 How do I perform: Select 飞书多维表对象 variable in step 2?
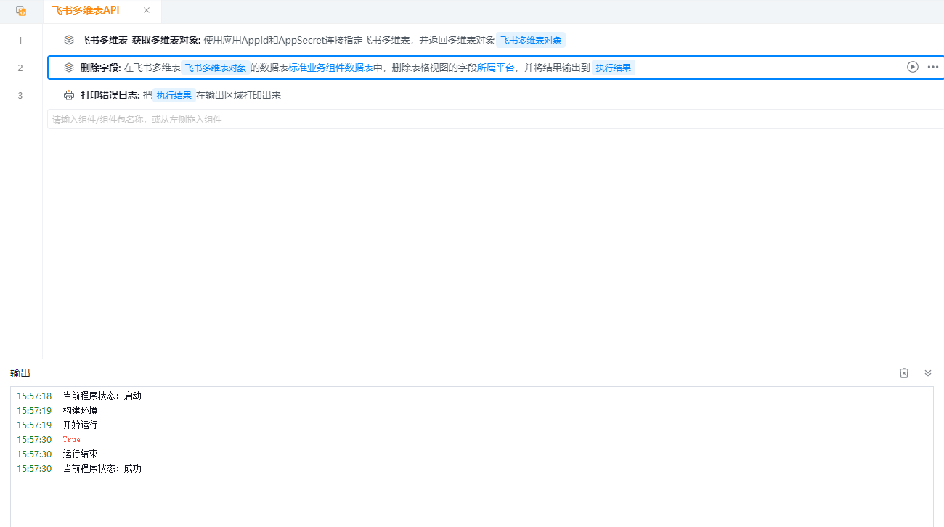(x=216, y=68)
